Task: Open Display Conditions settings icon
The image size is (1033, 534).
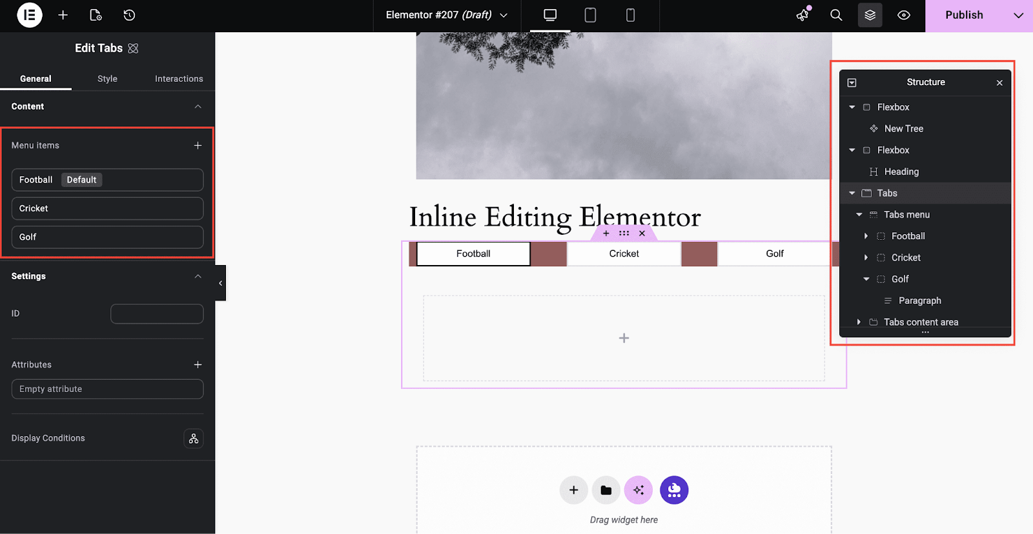Action: (x=194, y=439)
